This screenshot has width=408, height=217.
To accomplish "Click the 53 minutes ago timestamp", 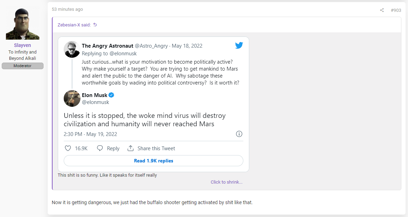I will click(68, 9).
